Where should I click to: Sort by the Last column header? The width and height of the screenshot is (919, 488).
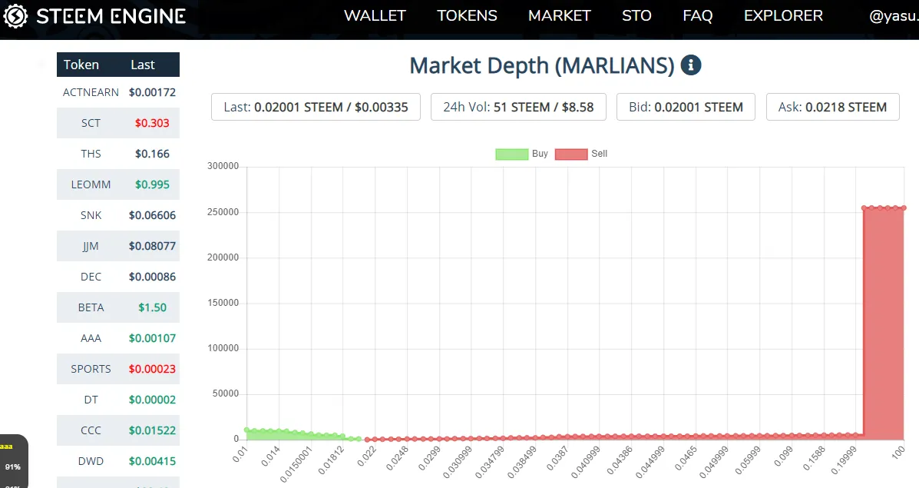point(143,65)
